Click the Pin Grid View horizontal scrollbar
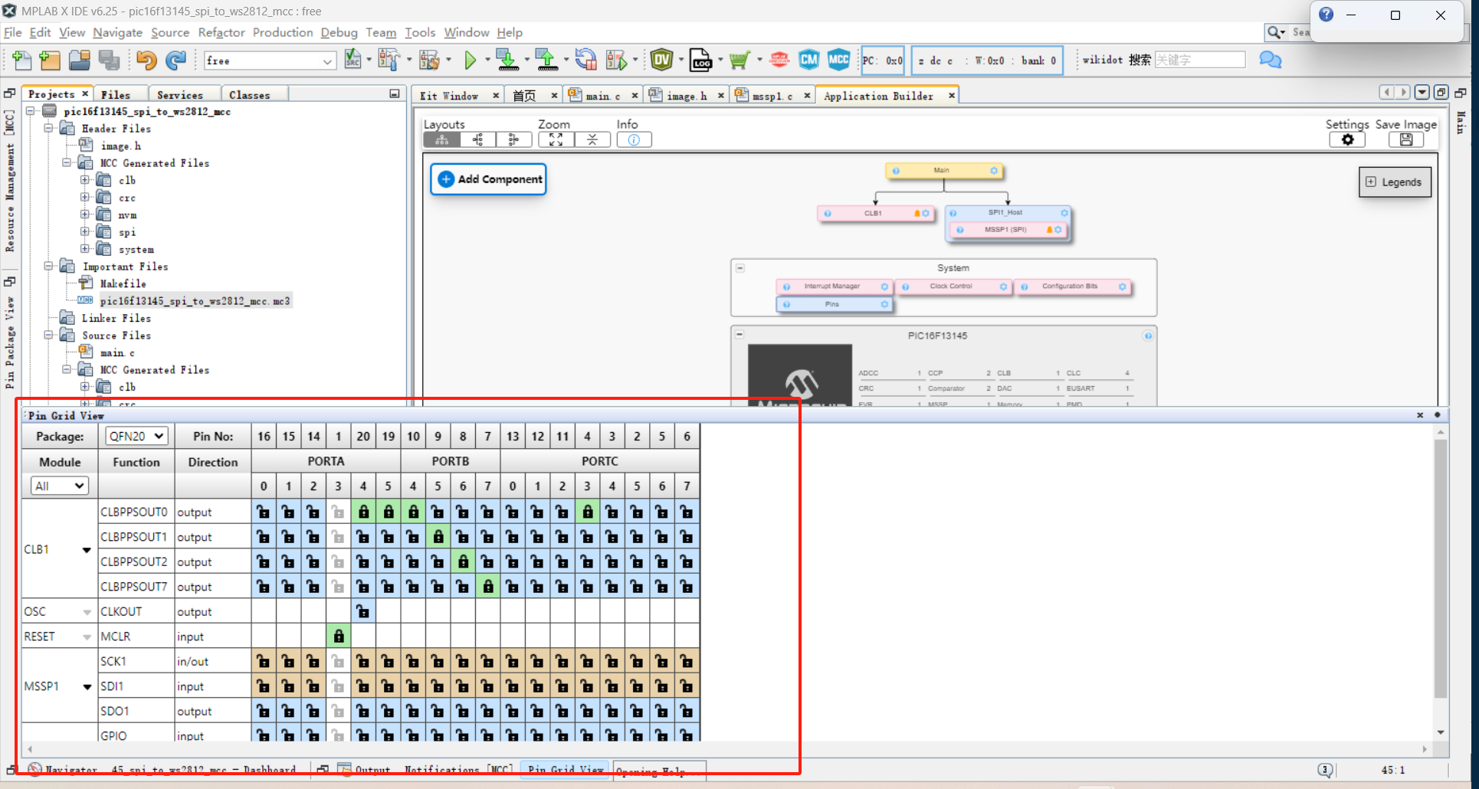This screenshot has height=789, width=1479. click(726, 748)
